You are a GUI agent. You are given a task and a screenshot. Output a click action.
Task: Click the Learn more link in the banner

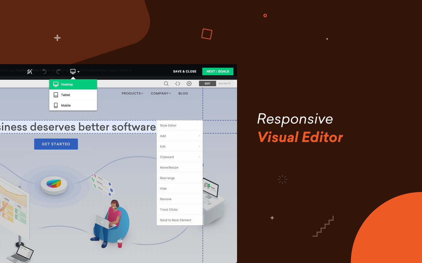120,70
